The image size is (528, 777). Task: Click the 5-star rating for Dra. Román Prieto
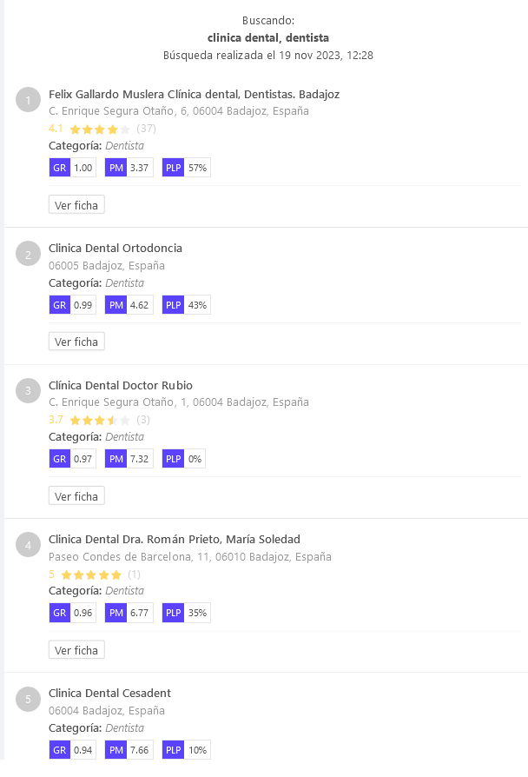[91, 574]
